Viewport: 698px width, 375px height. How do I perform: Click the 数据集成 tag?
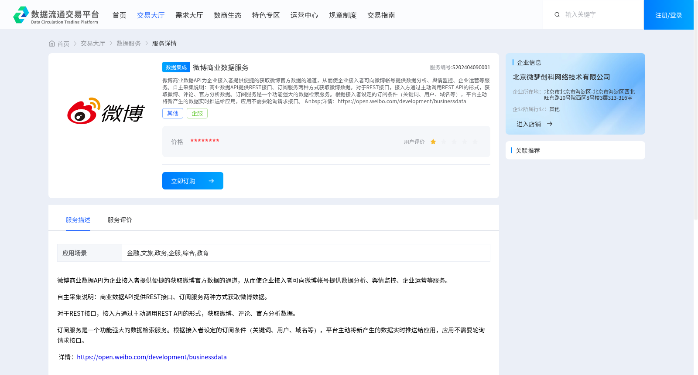176,67
